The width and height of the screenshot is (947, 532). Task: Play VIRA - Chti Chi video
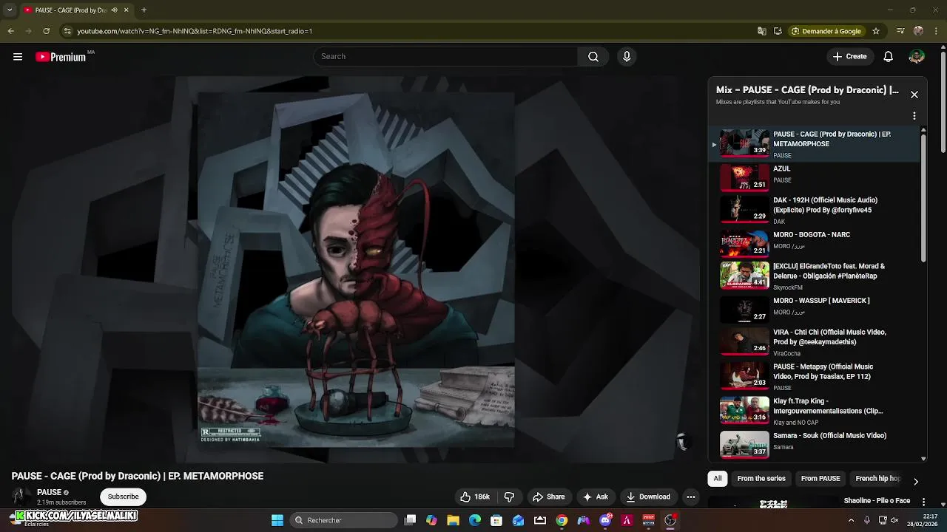click(x=814, y=342)
